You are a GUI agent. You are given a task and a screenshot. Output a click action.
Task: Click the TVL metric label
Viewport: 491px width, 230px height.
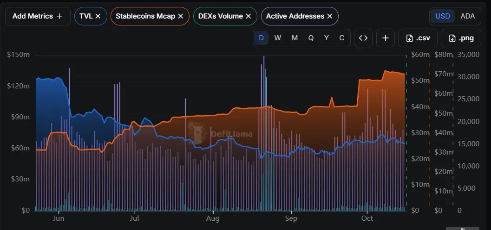[86, 16]
